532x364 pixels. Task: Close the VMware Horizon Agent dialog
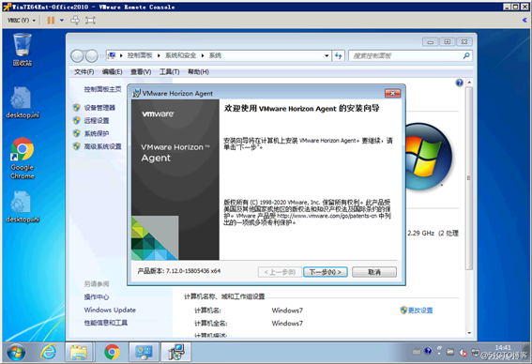(x=392, y=93)
